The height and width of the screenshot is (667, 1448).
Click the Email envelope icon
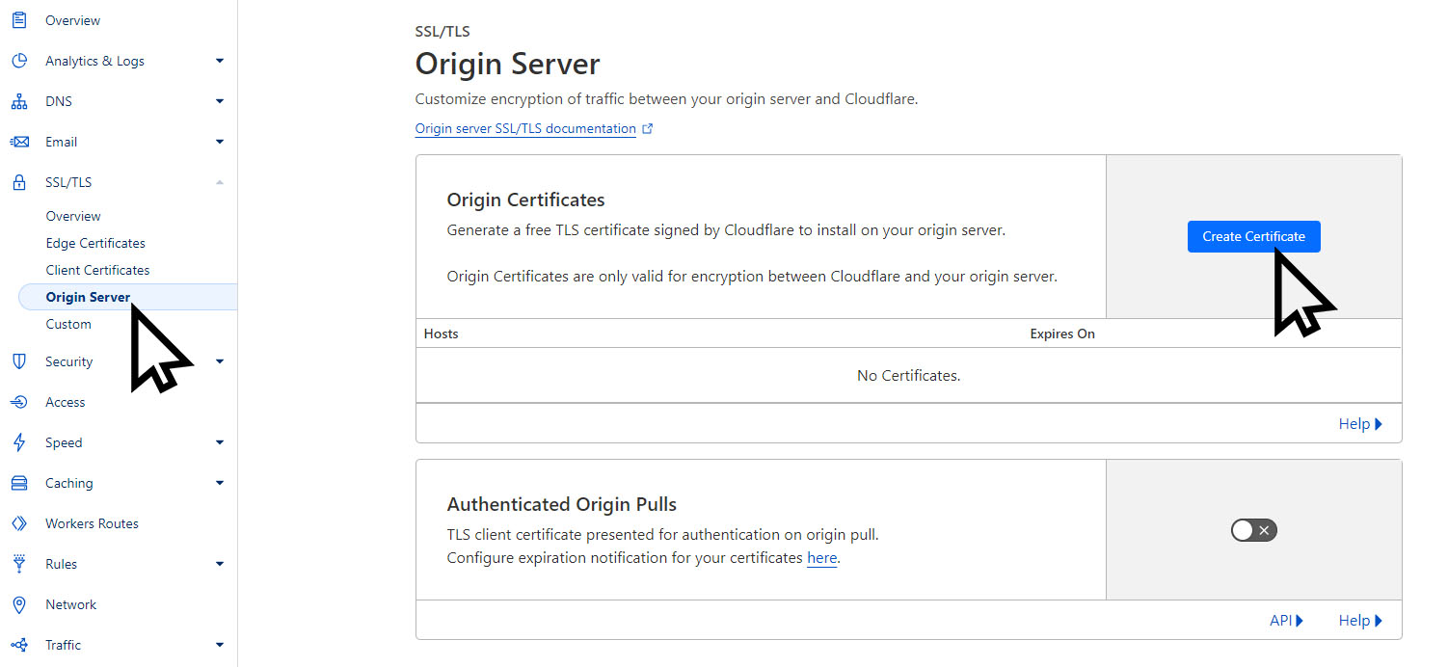[18, 142]
